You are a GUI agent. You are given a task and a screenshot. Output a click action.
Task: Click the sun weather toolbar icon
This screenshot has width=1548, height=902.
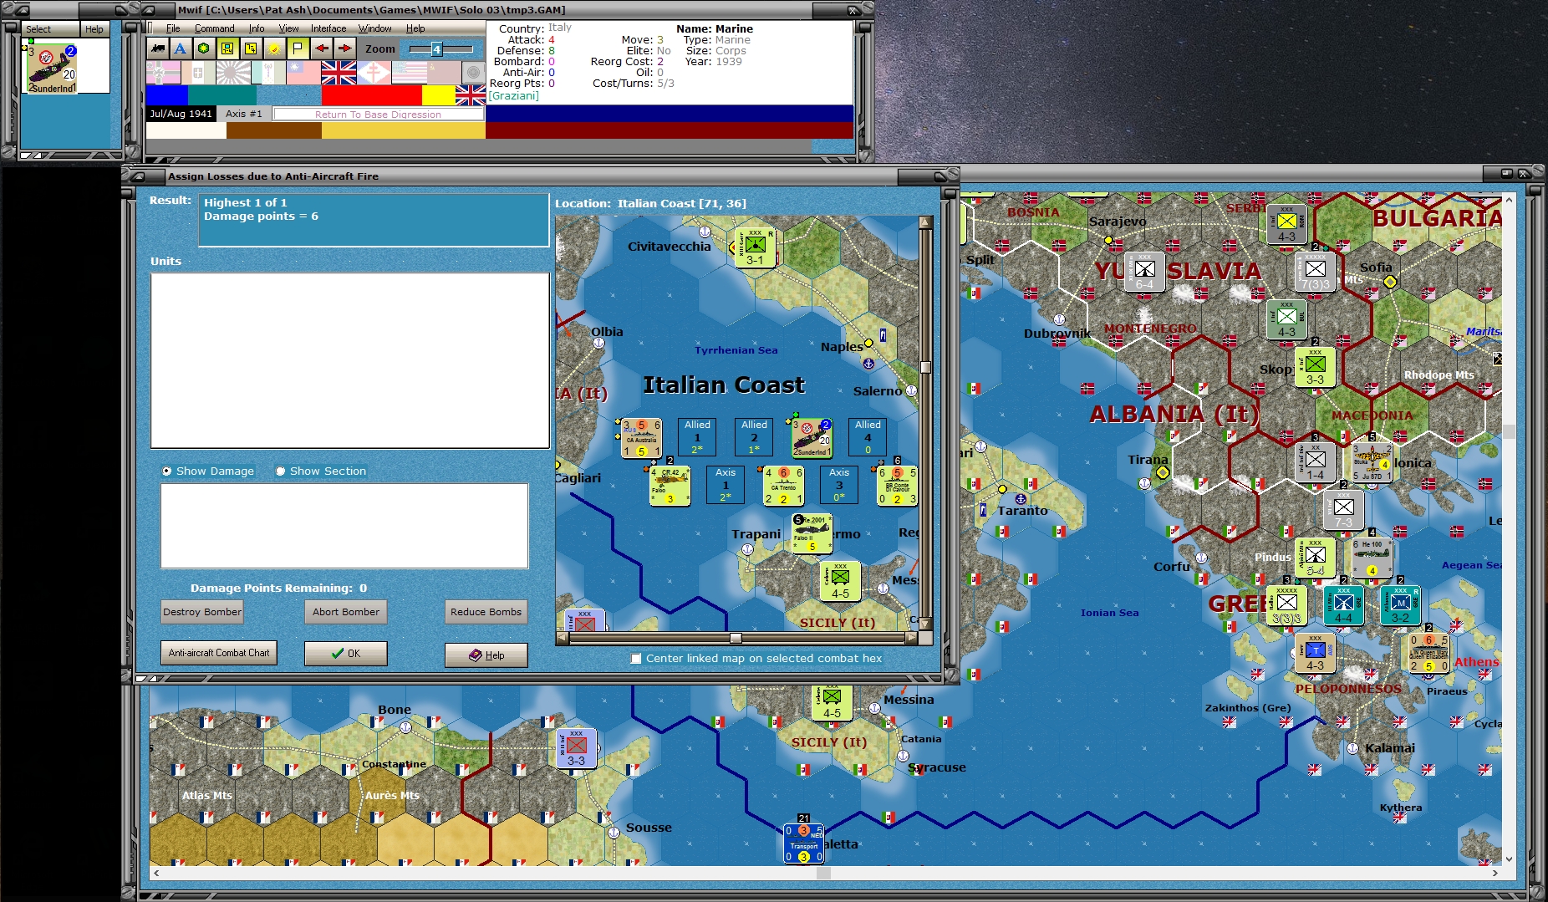click(273, 48)
